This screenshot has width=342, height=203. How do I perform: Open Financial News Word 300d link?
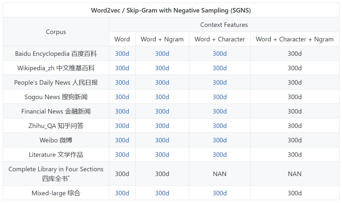point(122,111)
